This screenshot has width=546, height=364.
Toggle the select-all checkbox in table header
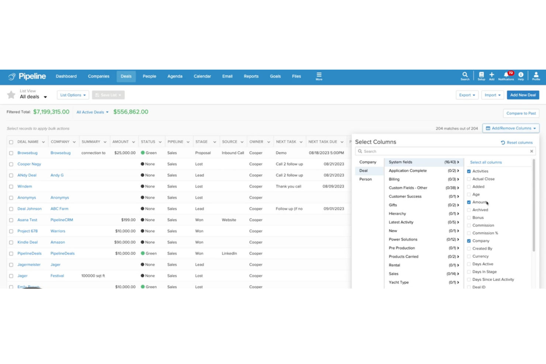pos(11,142)
